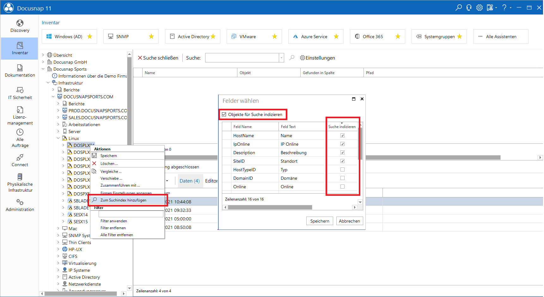Click the search magnifier icon in title bar
This screenshot has width=544, height=297.
458,8
